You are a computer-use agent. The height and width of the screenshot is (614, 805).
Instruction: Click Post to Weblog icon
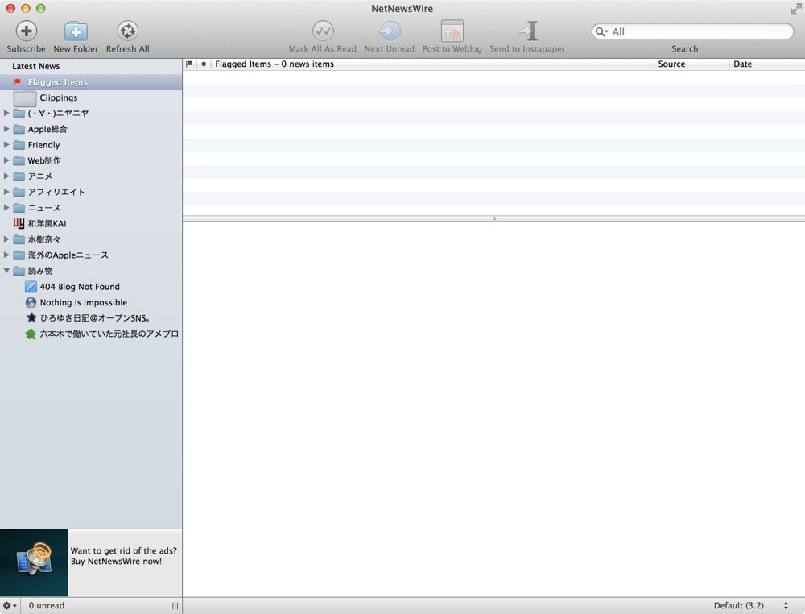point(452,31)
